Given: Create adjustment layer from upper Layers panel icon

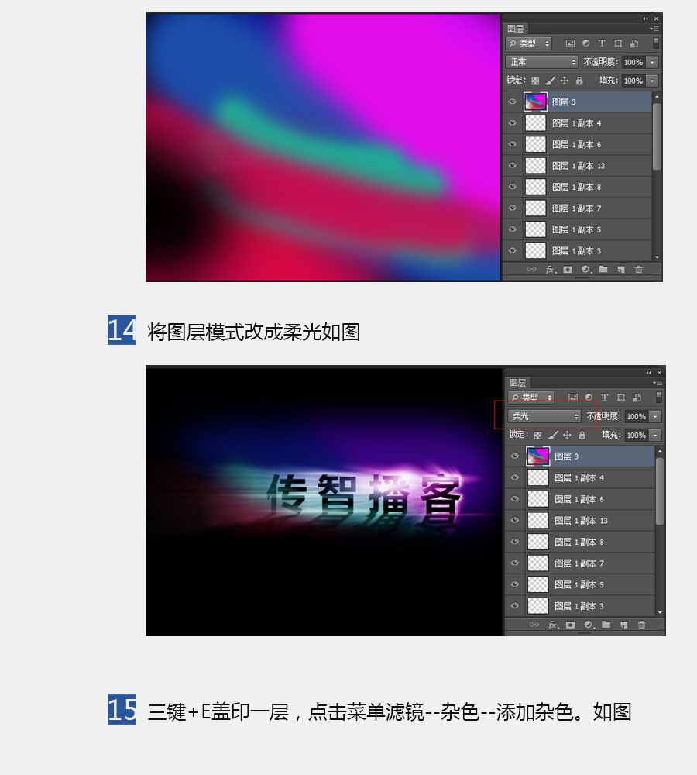Looking at the screenshot, I should coord(586,270).
